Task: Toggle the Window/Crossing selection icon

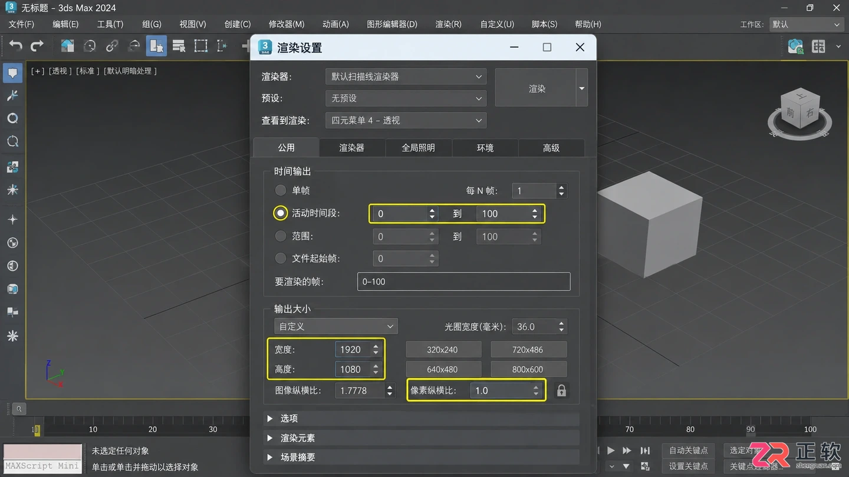Action: tap(222, 46)
